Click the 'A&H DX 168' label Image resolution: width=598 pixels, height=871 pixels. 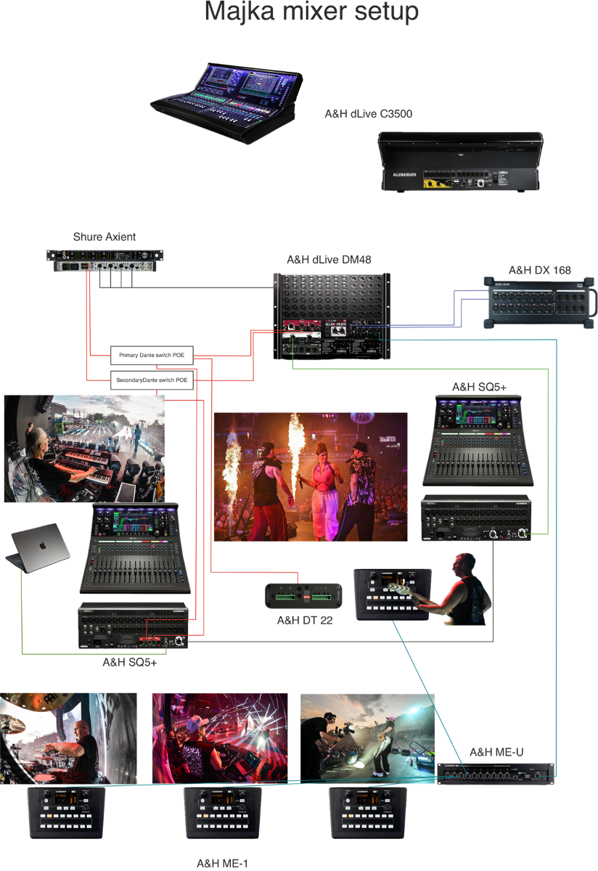click(539, 270)
